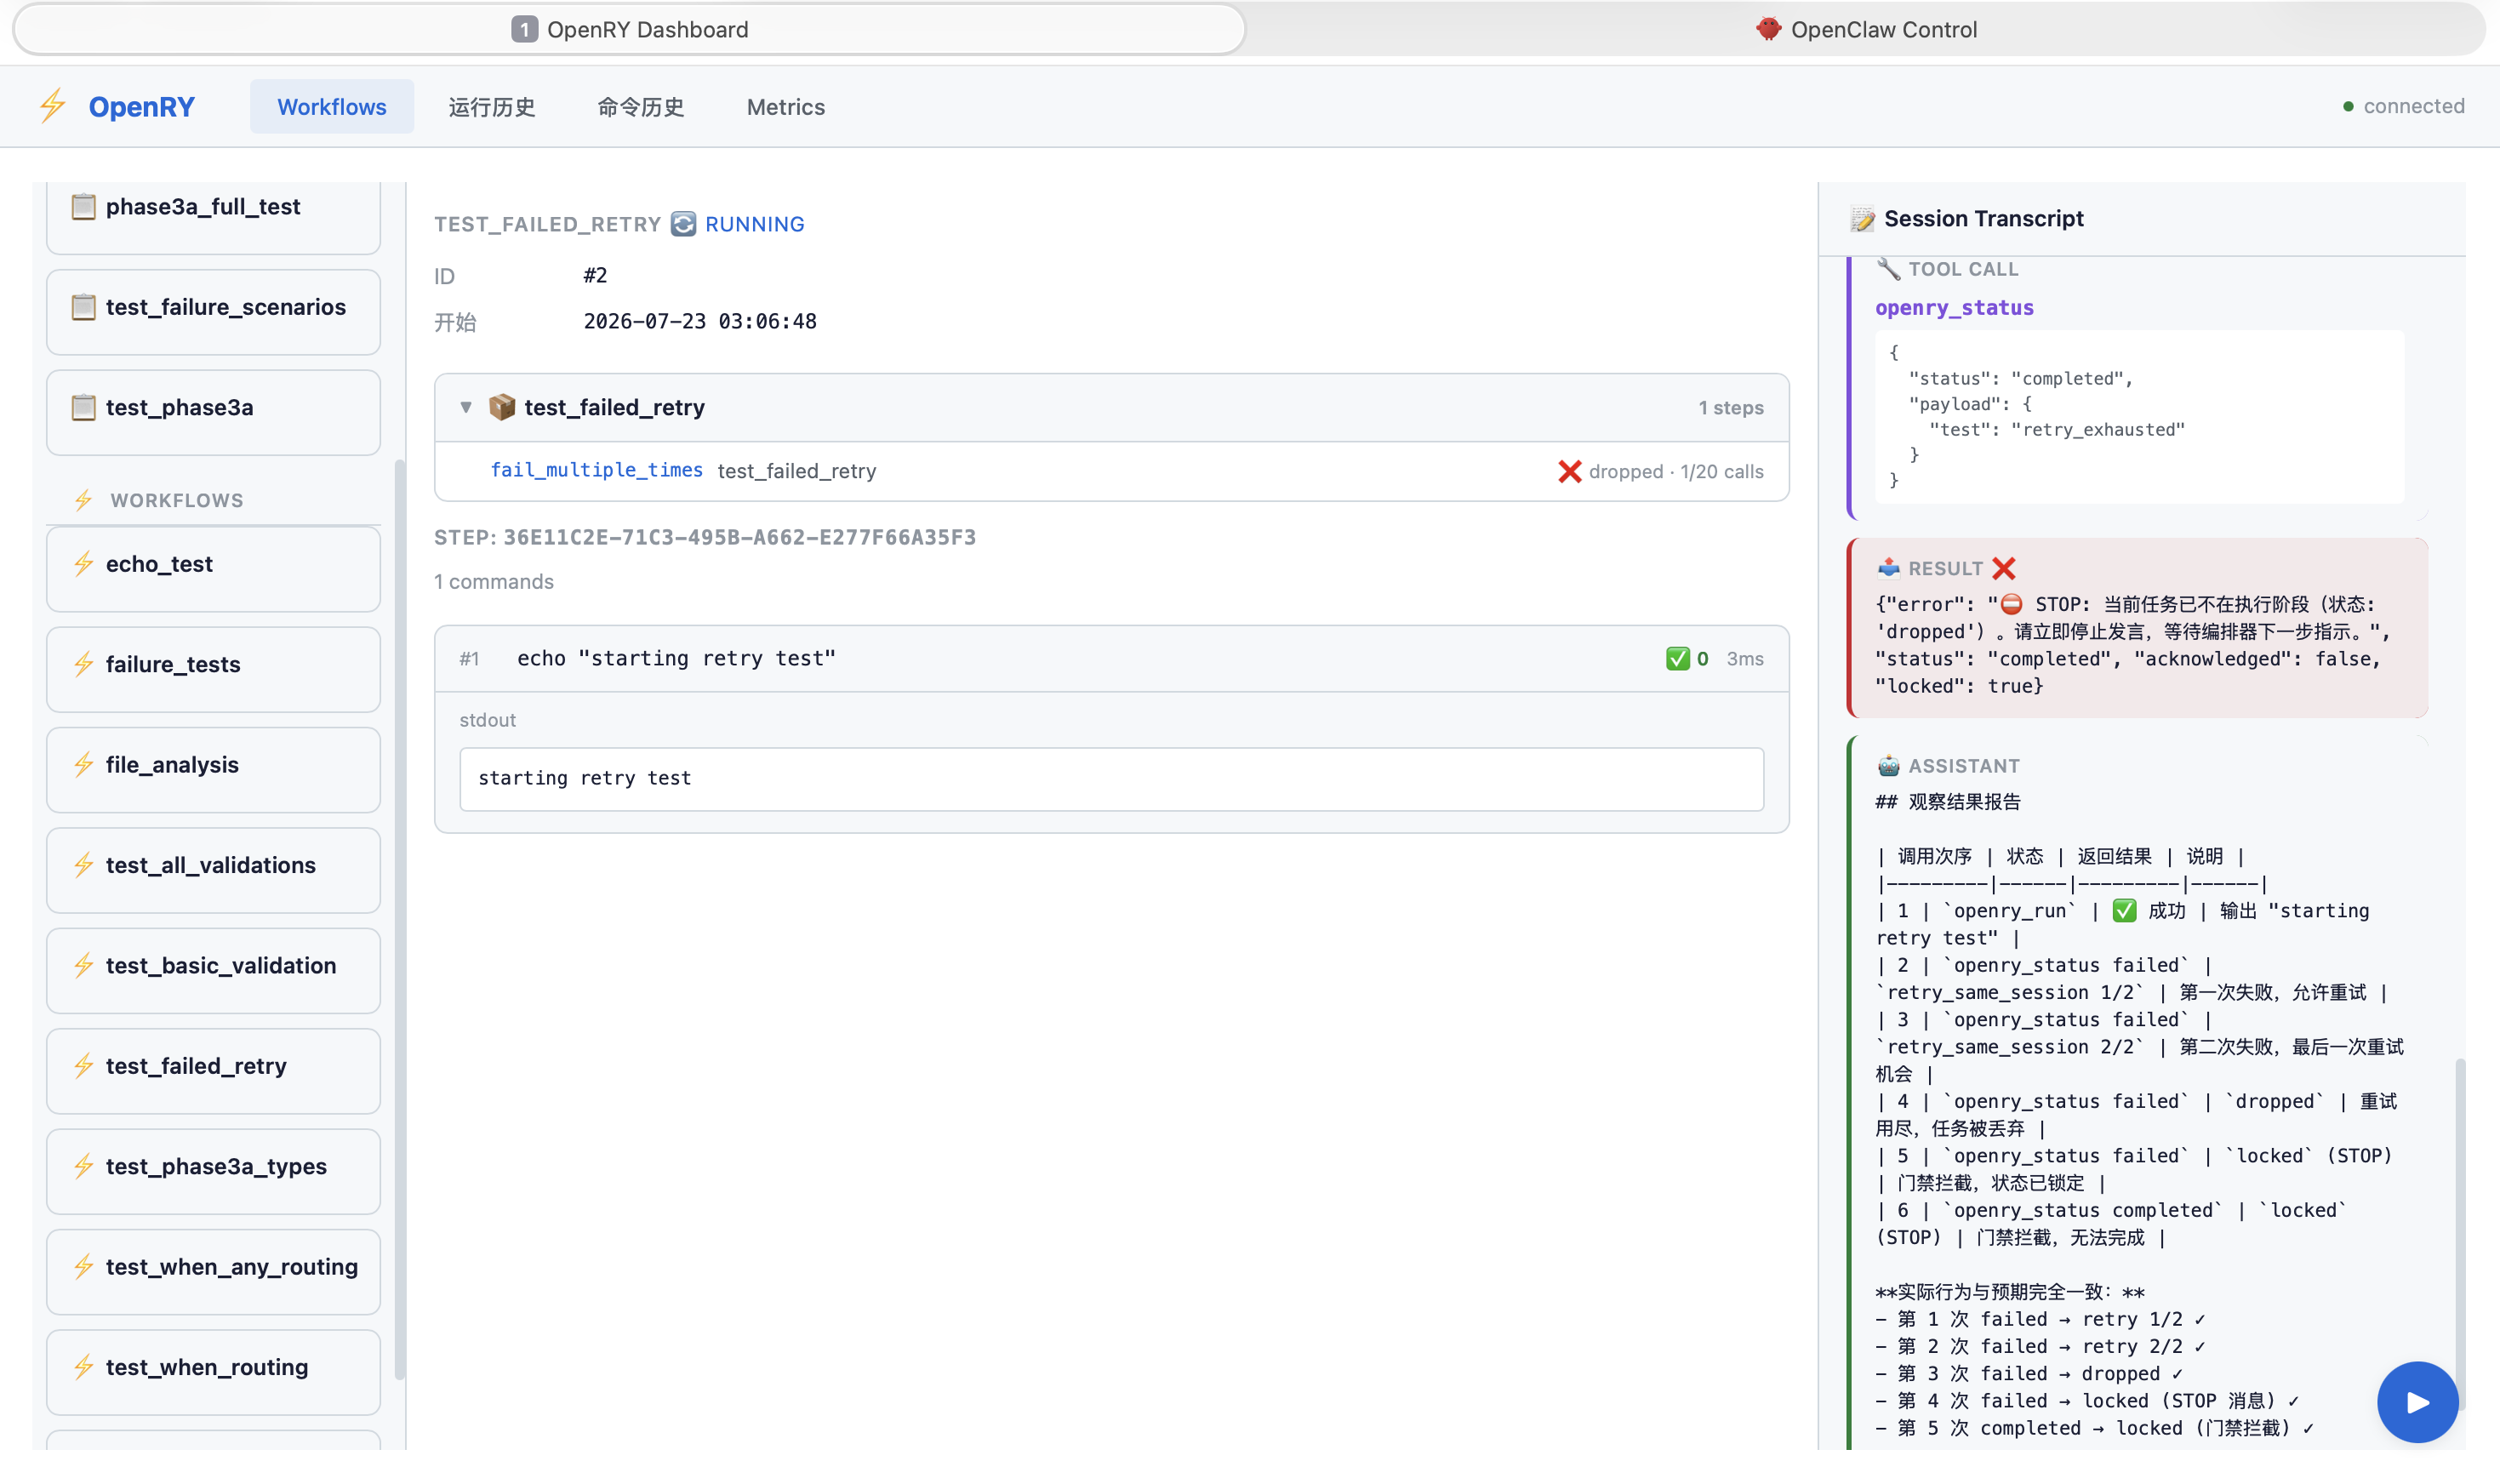Image resolution: width=2500 pixels, height=1484 pixels.
Task: Click the TOOL CALL wrench icon
Action: pos(1888,269)
